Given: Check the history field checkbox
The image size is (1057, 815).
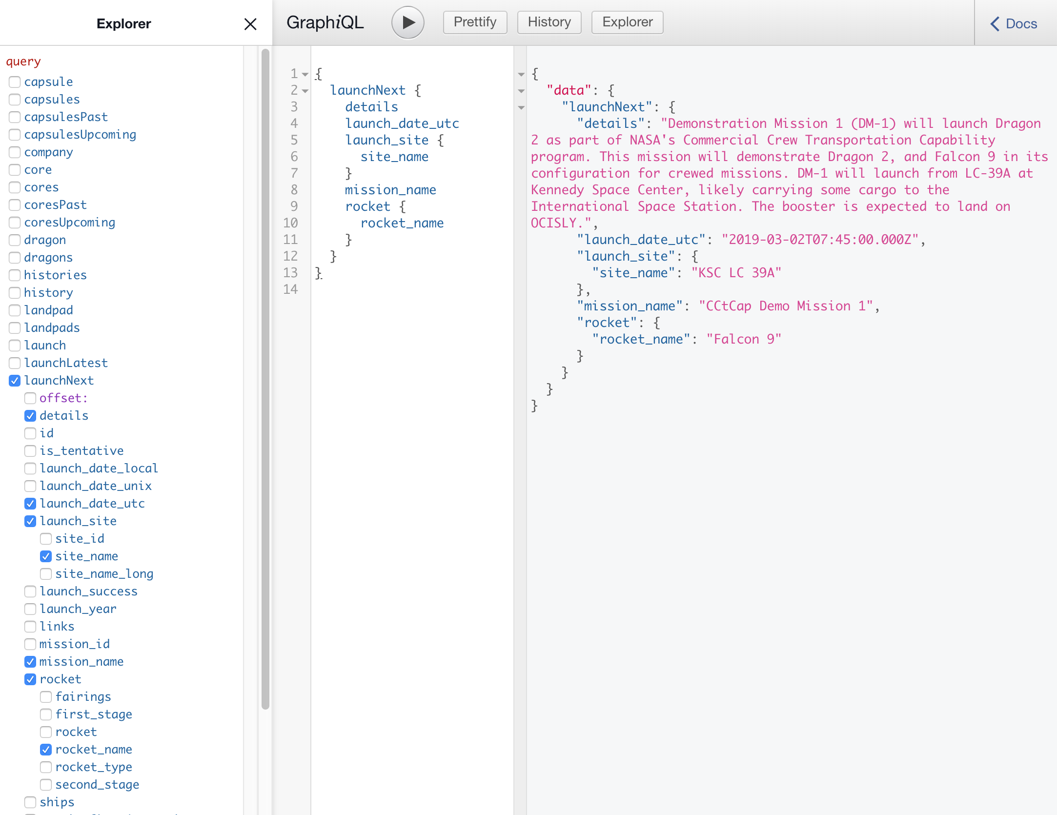Looking at the screenshot, I should (15, 293).
